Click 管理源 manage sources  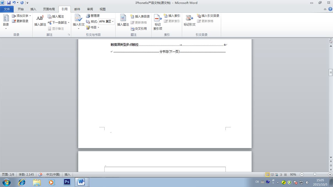[x=93, y=16]
